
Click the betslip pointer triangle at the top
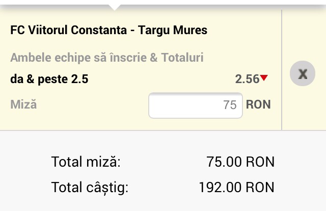[x=115, y=7]
